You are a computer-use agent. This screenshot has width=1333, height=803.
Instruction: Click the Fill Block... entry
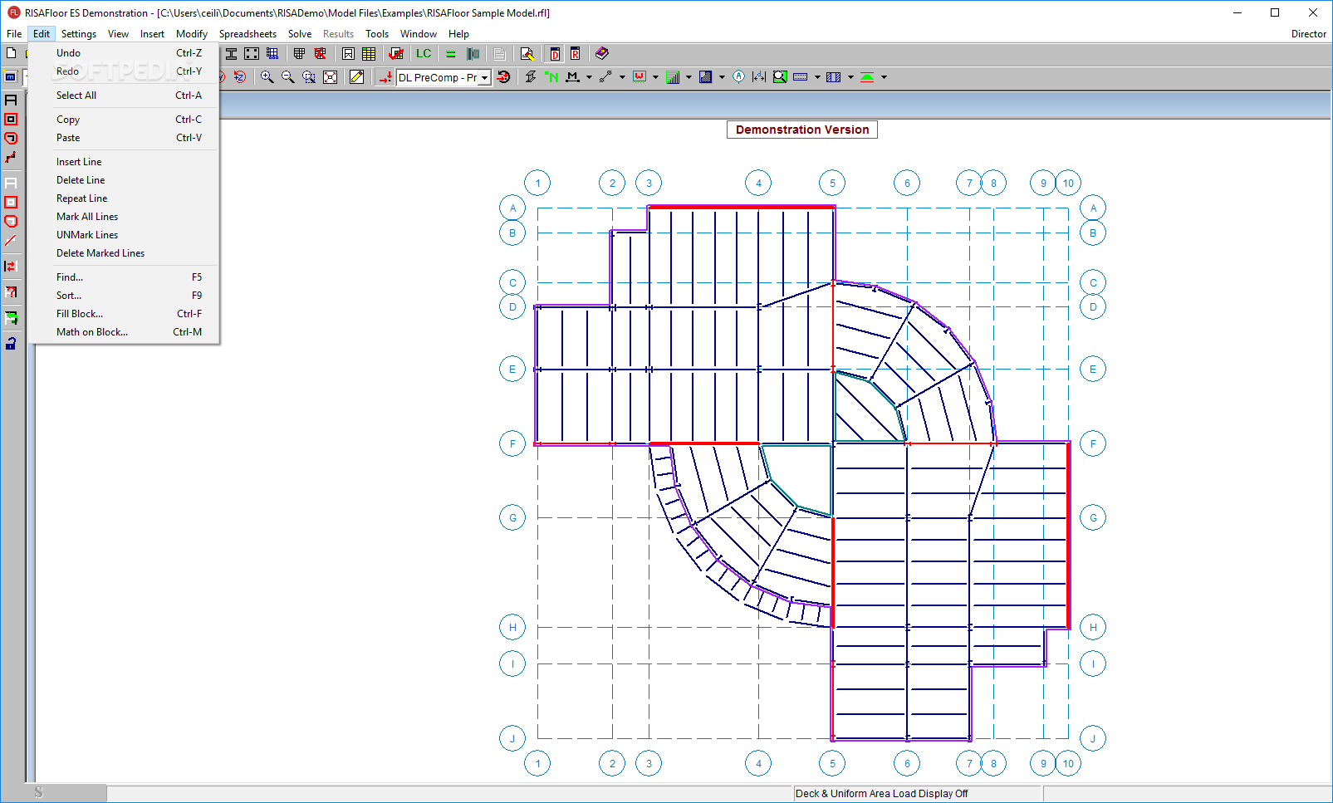[x=124, y=314]
